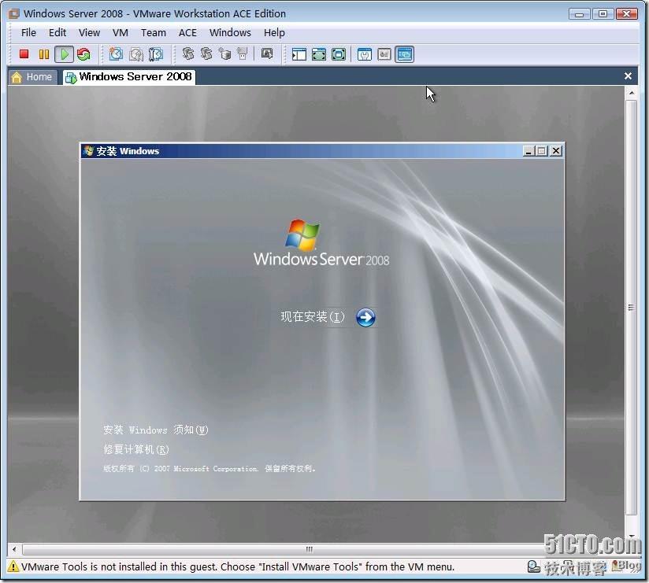Click the blue arrow next to 现在安装
The image size is (649, 583).
click(365, 318)
